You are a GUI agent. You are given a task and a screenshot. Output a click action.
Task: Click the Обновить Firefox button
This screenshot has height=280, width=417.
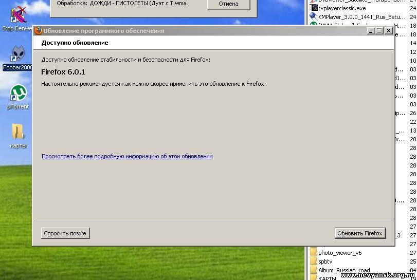click(360, 233)
